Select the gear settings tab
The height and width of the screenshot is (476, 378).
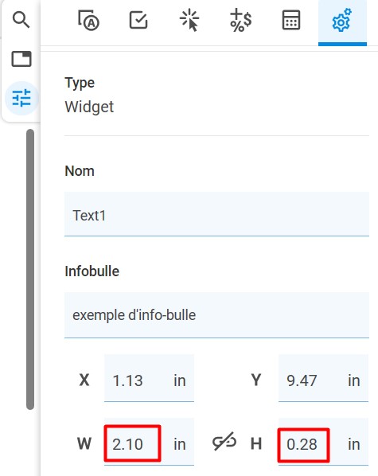[x=342, y=23]
